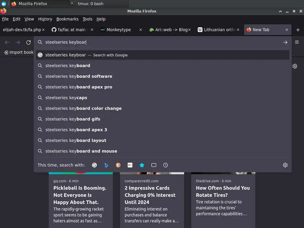Select suggestion 'steelseries keyboard layout'
This screenshot has height=228, width=304.
click(x=163, y=140)
